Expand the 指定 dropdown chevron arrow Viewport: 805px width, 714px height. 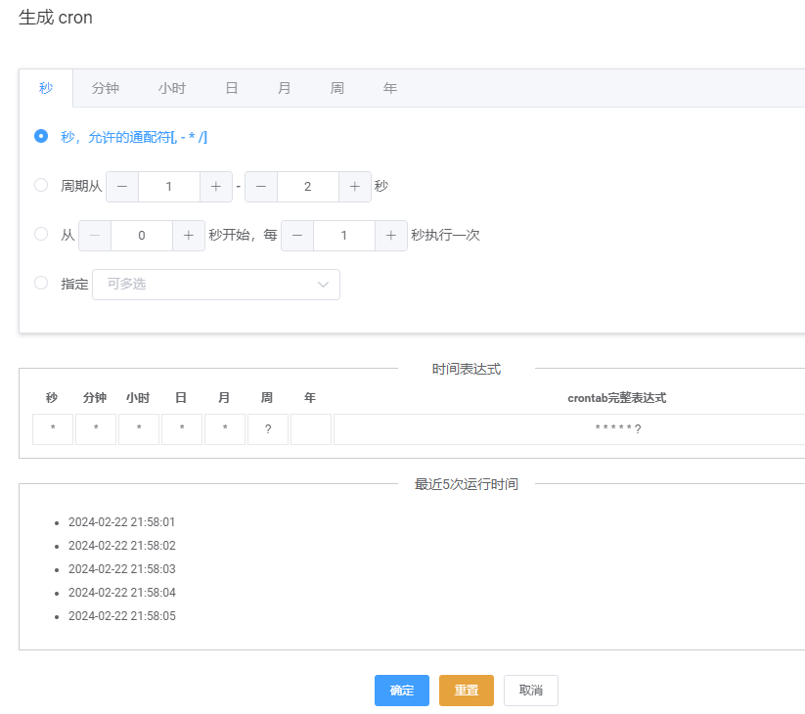tap(323, 285)
